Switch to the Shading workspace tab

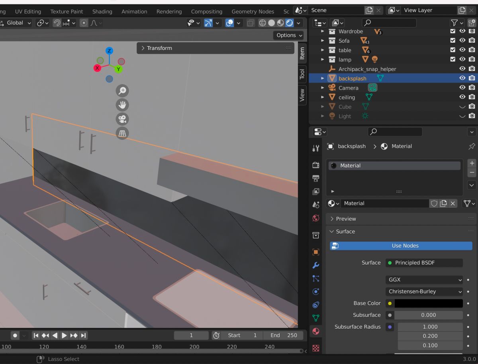(x=102, y=12)
